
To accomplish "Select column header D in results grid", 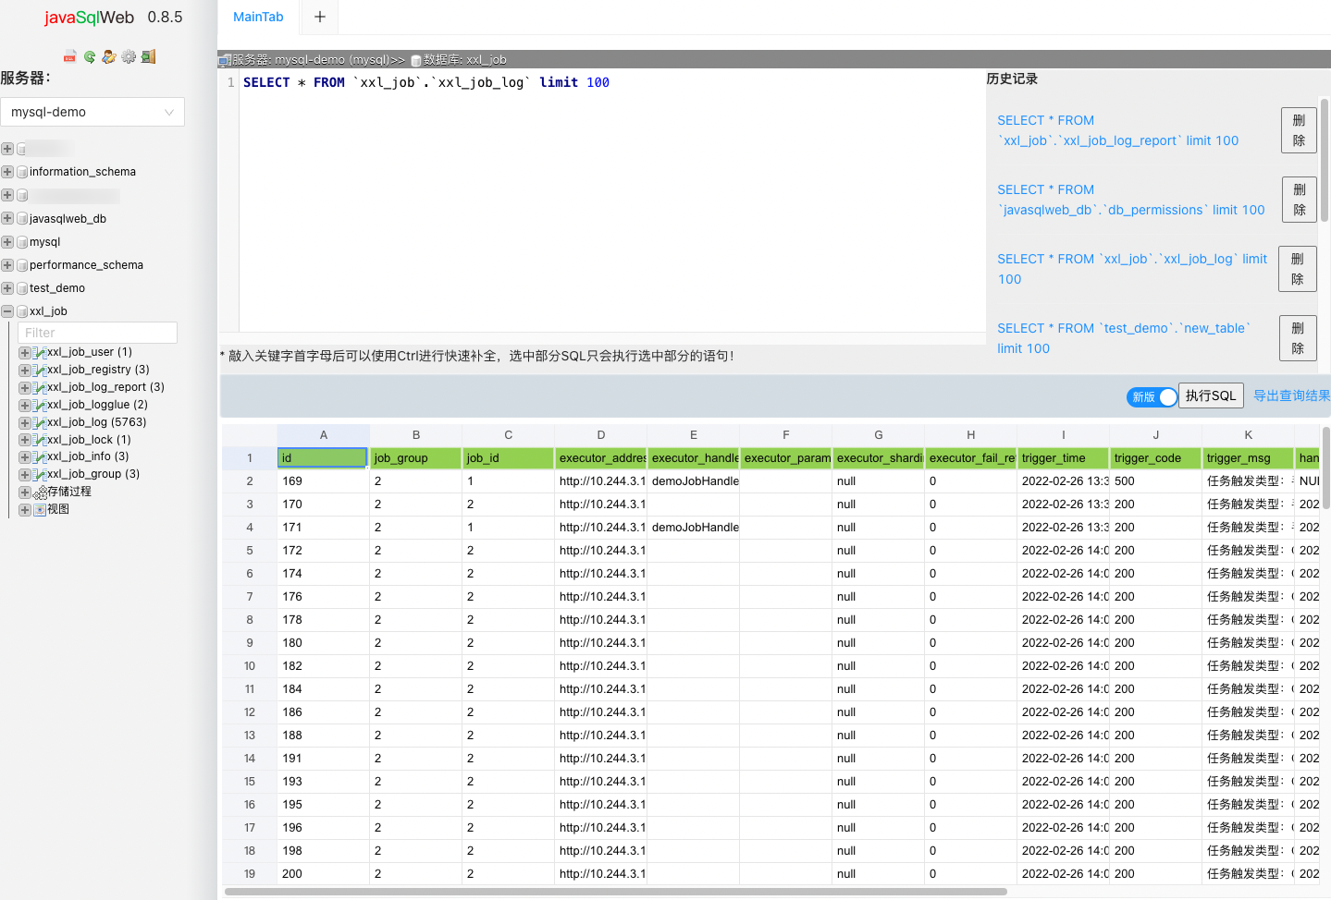I will (601, 435).
